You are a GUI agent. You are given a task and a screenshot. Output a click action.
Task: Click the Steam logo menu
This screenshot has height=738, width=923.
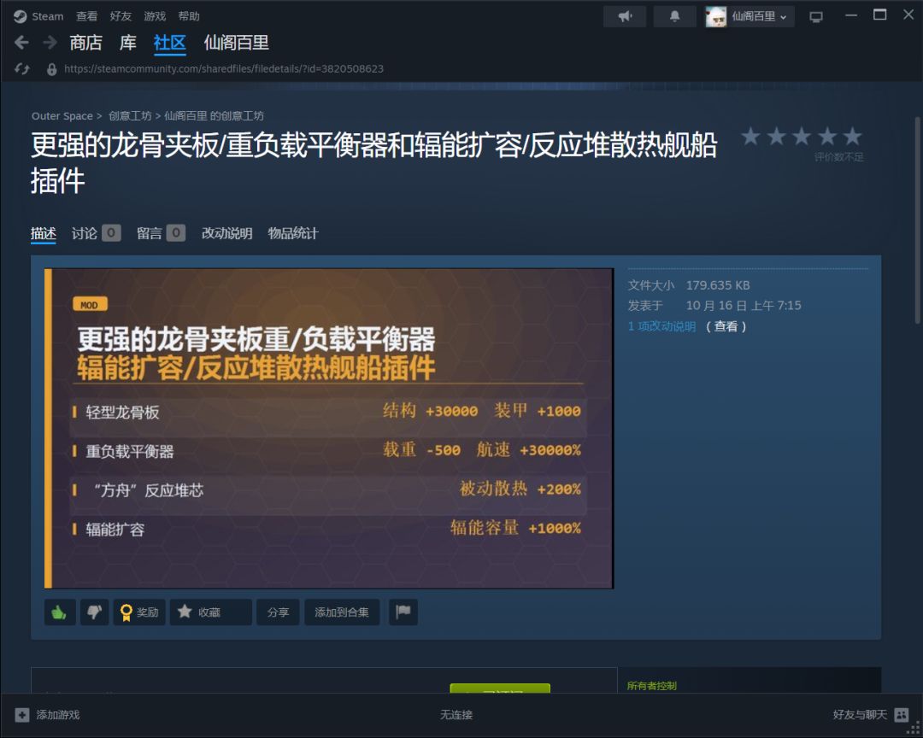click(x=38, y=16)
